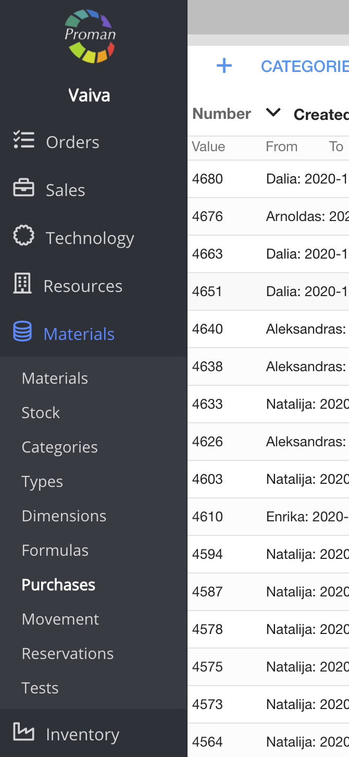Viewport: 349px width, 757px height.
Task: Click the Inventory chart icon
Action: click(x=23, y=732)
